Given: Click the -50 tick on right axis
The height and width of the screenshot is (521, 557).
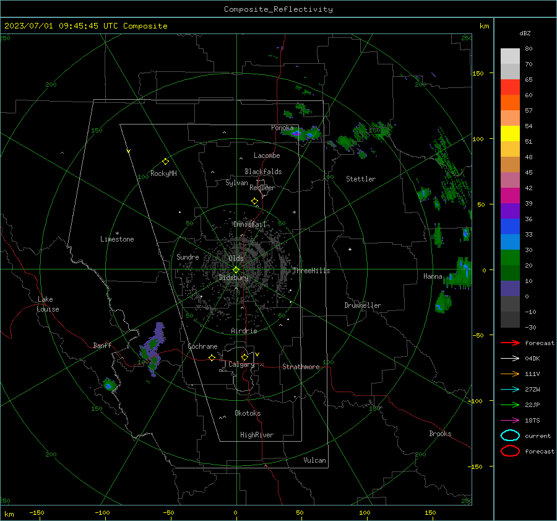Looking at the screenshot, I should point(478,335).
